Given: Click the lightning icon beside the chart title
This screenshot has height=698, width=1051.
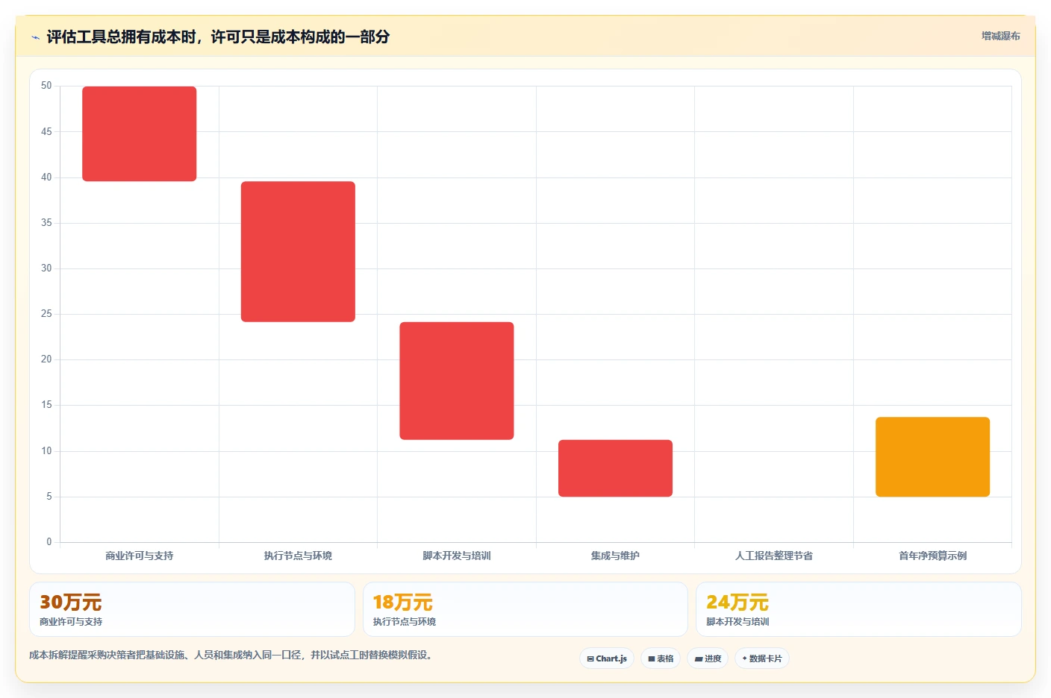Looking at the screenshot, I should 35,37.
